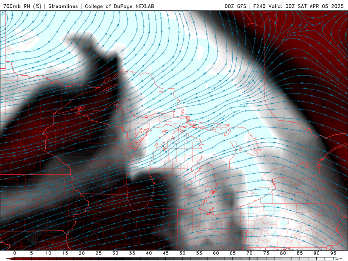Click 'College of DuPage NEXLAB' text

click(x=119, y=6)
